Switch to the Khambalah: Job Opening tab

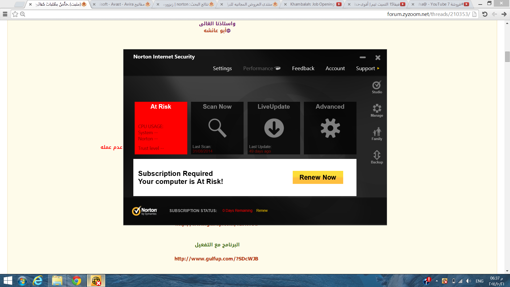pos(312,4)
